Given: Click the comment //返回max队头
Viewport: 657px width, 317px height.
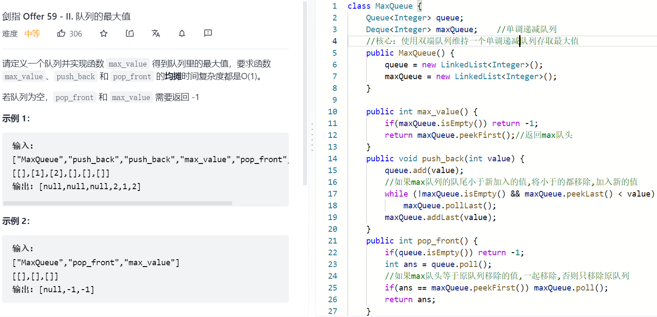Looking at the screenshot, I should tap(544, 135).
